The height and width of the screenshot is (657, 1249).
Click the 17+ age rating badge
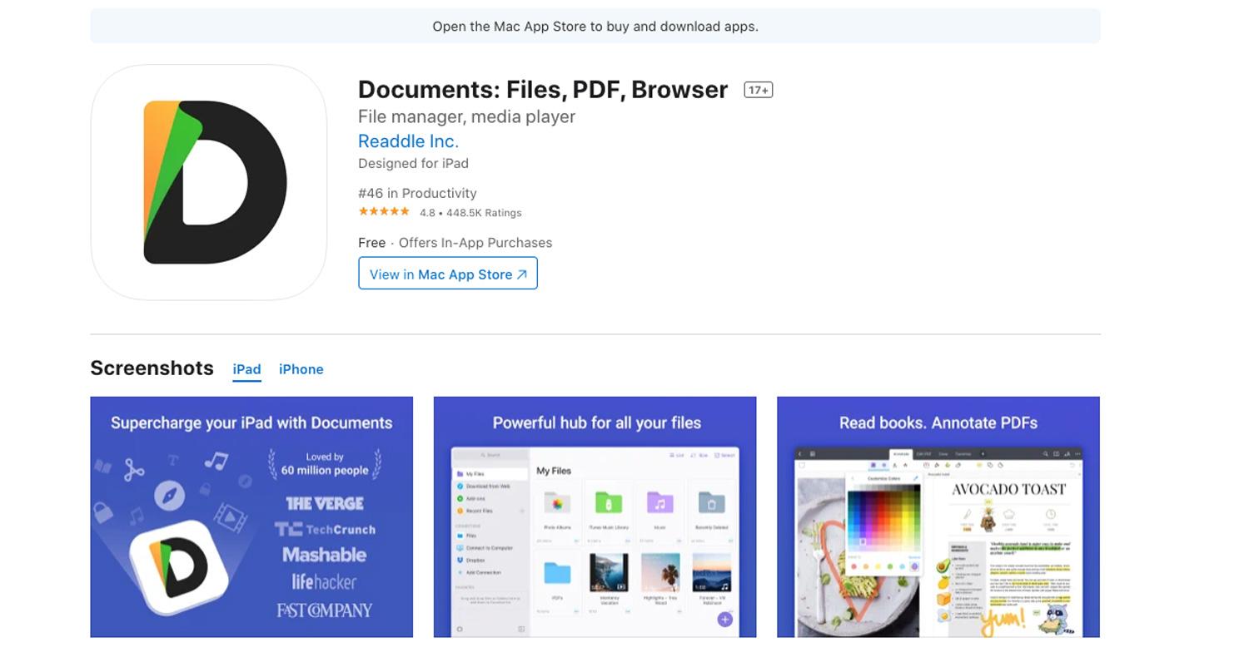[x=758, y=90]
